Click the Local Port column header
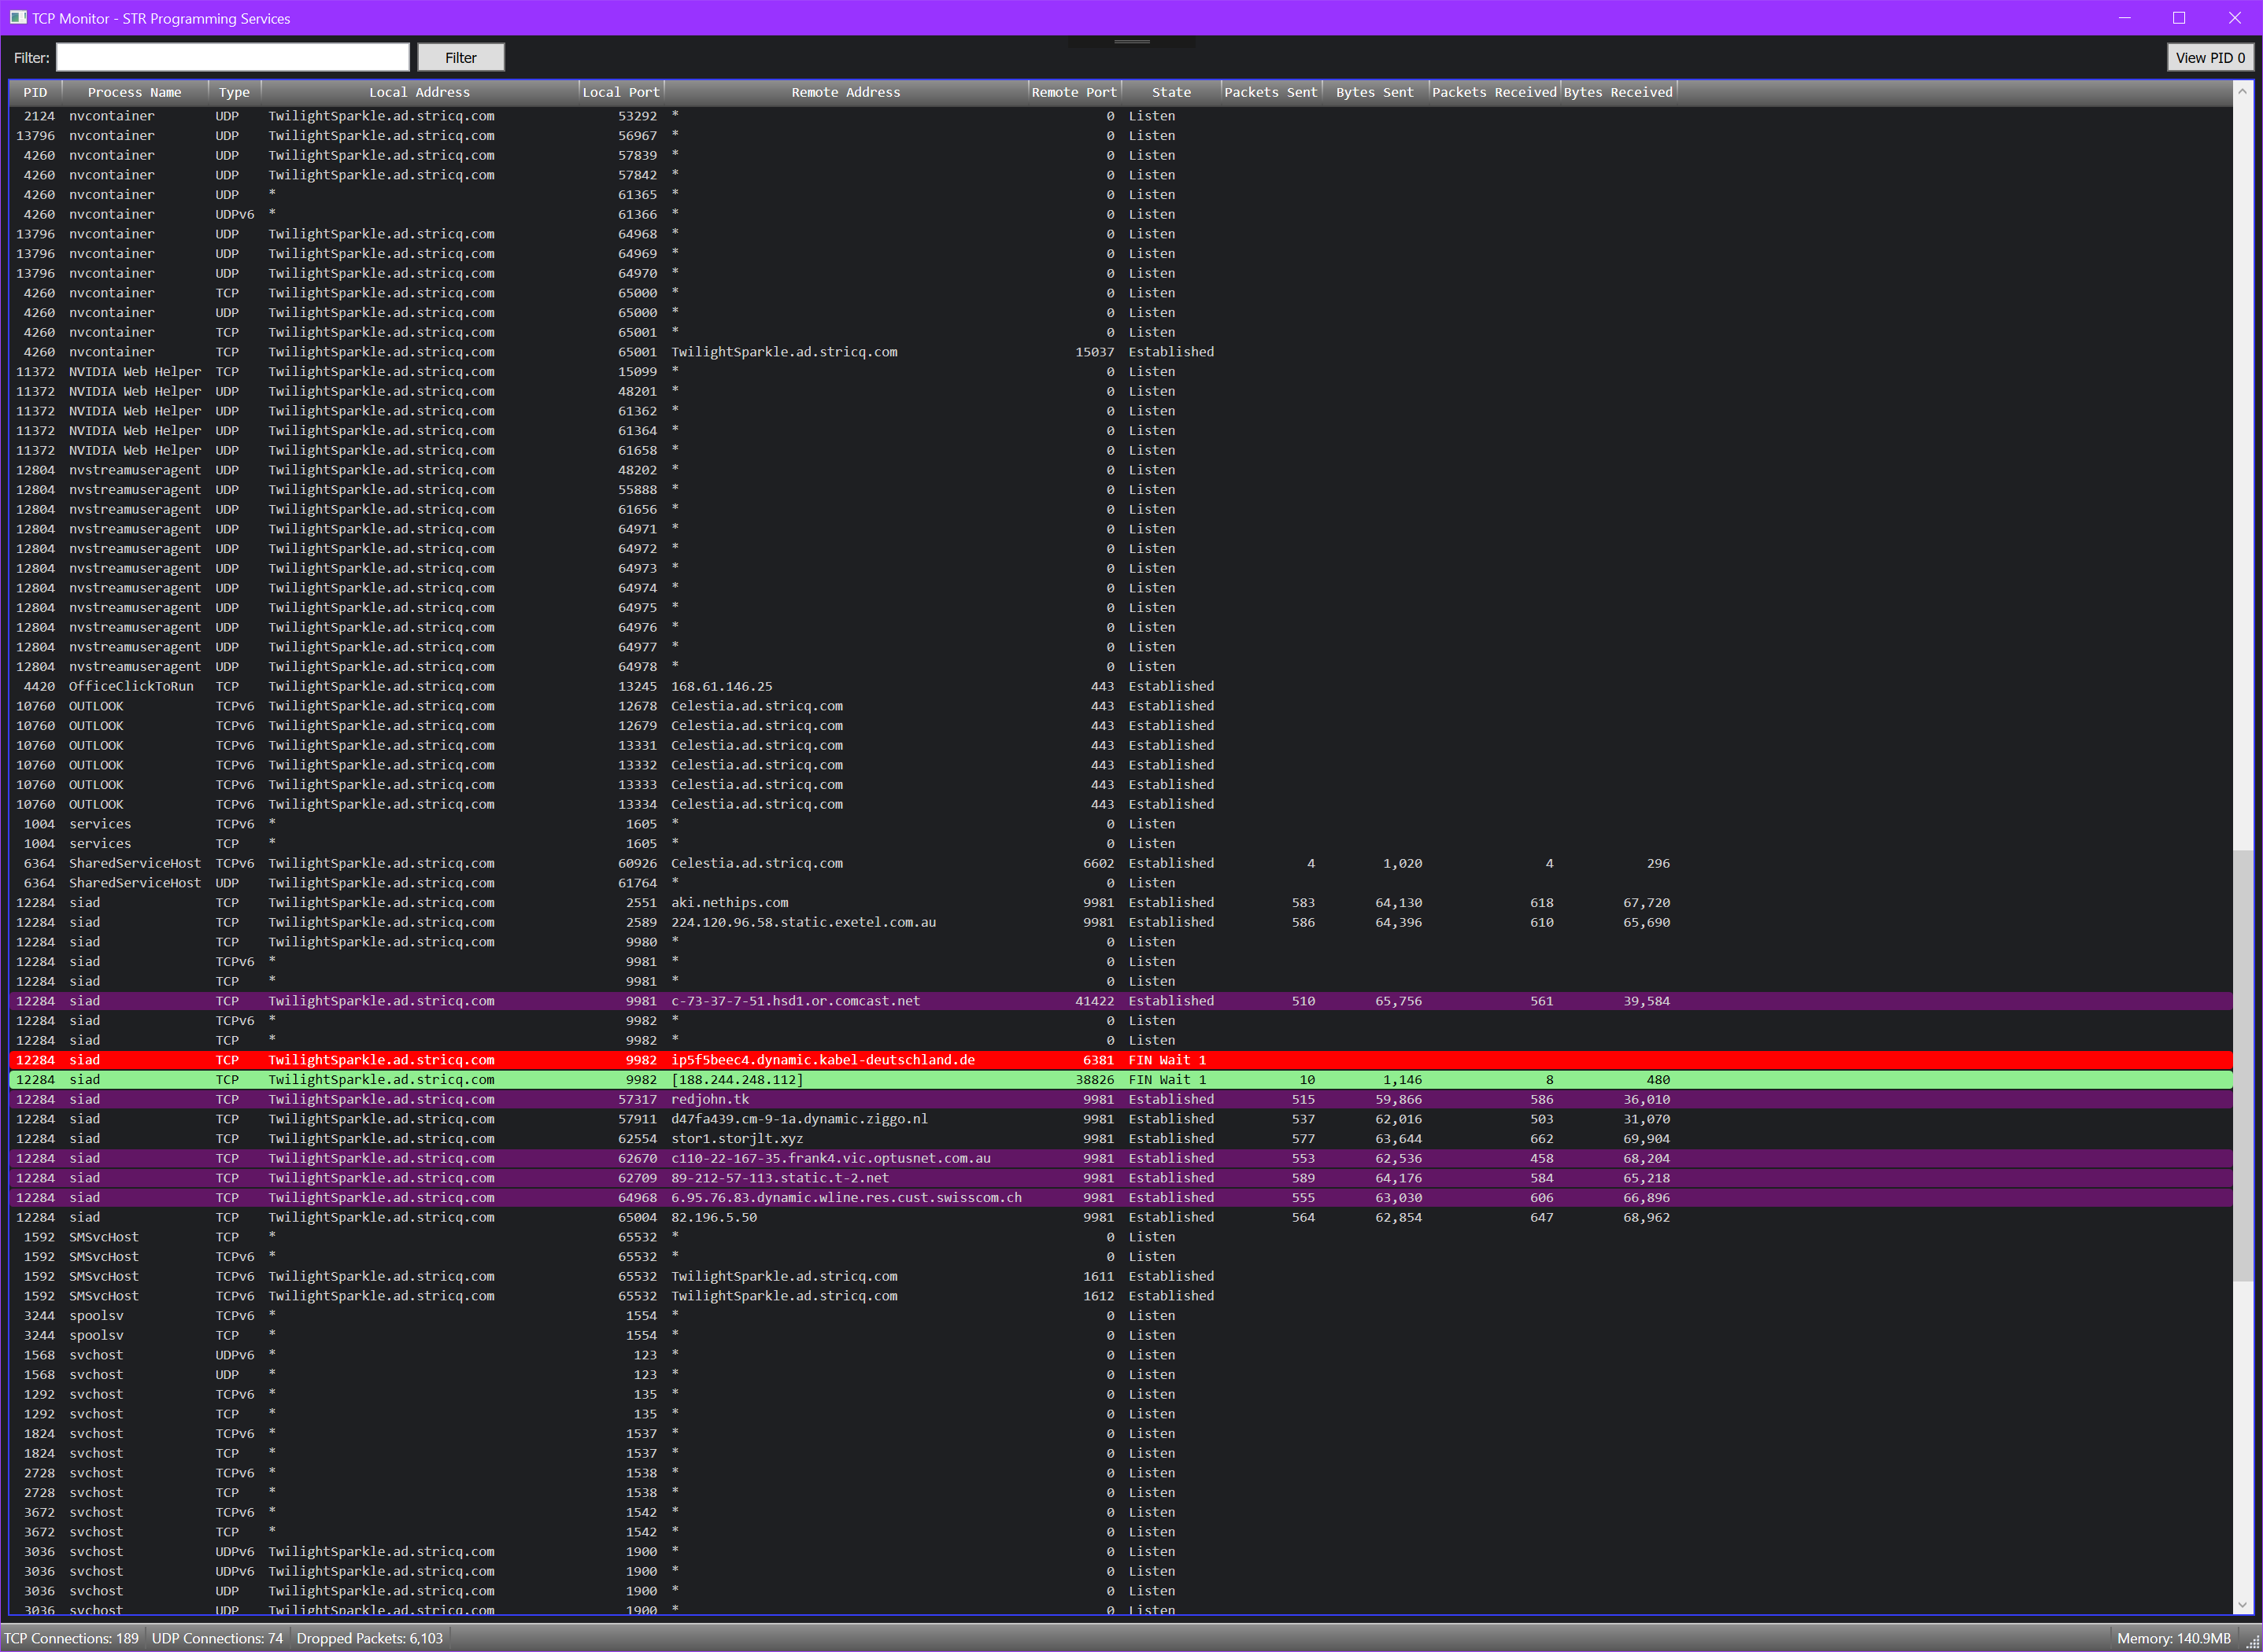2263x1652 pixels. [x=620, y=92]
